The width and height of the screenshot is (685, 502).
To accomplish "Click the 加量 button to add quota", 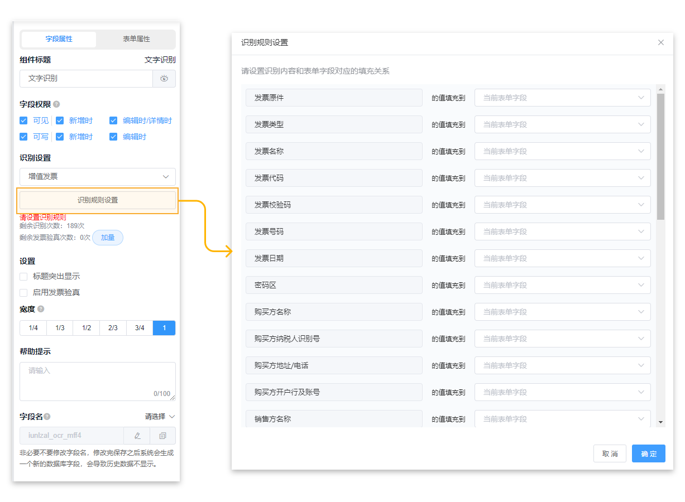I will point(107,237).
